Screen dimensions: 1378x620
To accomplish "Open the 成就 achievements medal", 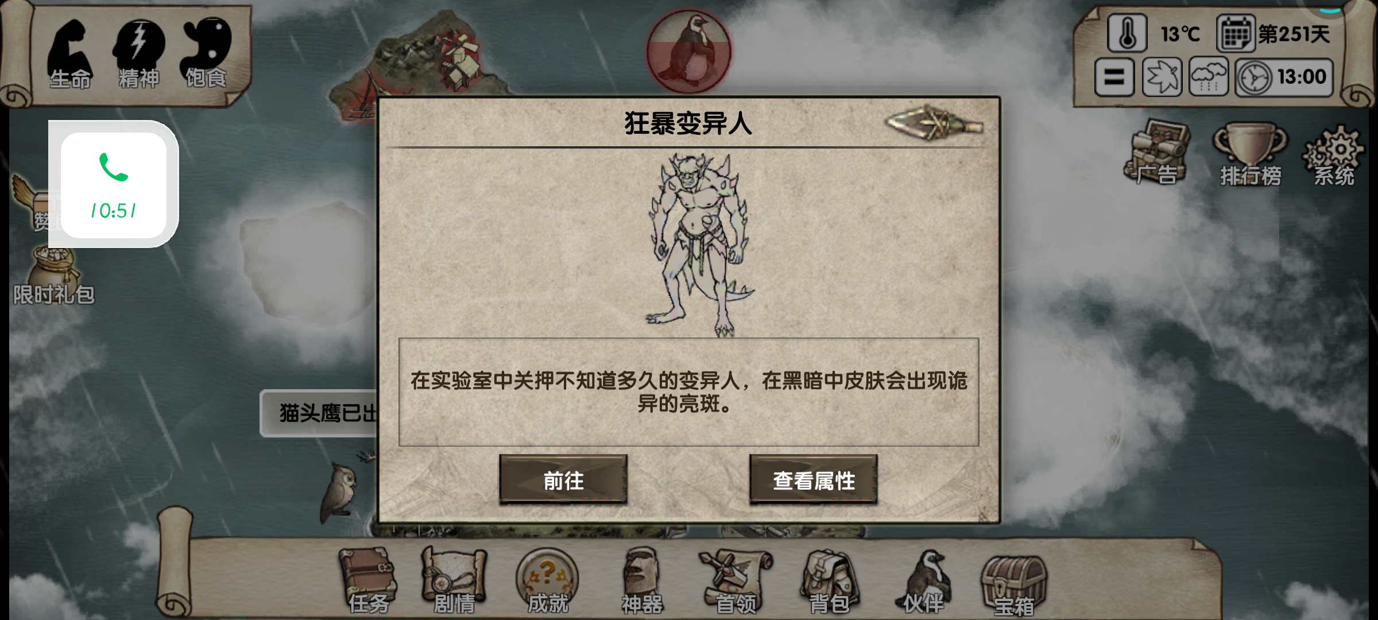I will point(547,580).
